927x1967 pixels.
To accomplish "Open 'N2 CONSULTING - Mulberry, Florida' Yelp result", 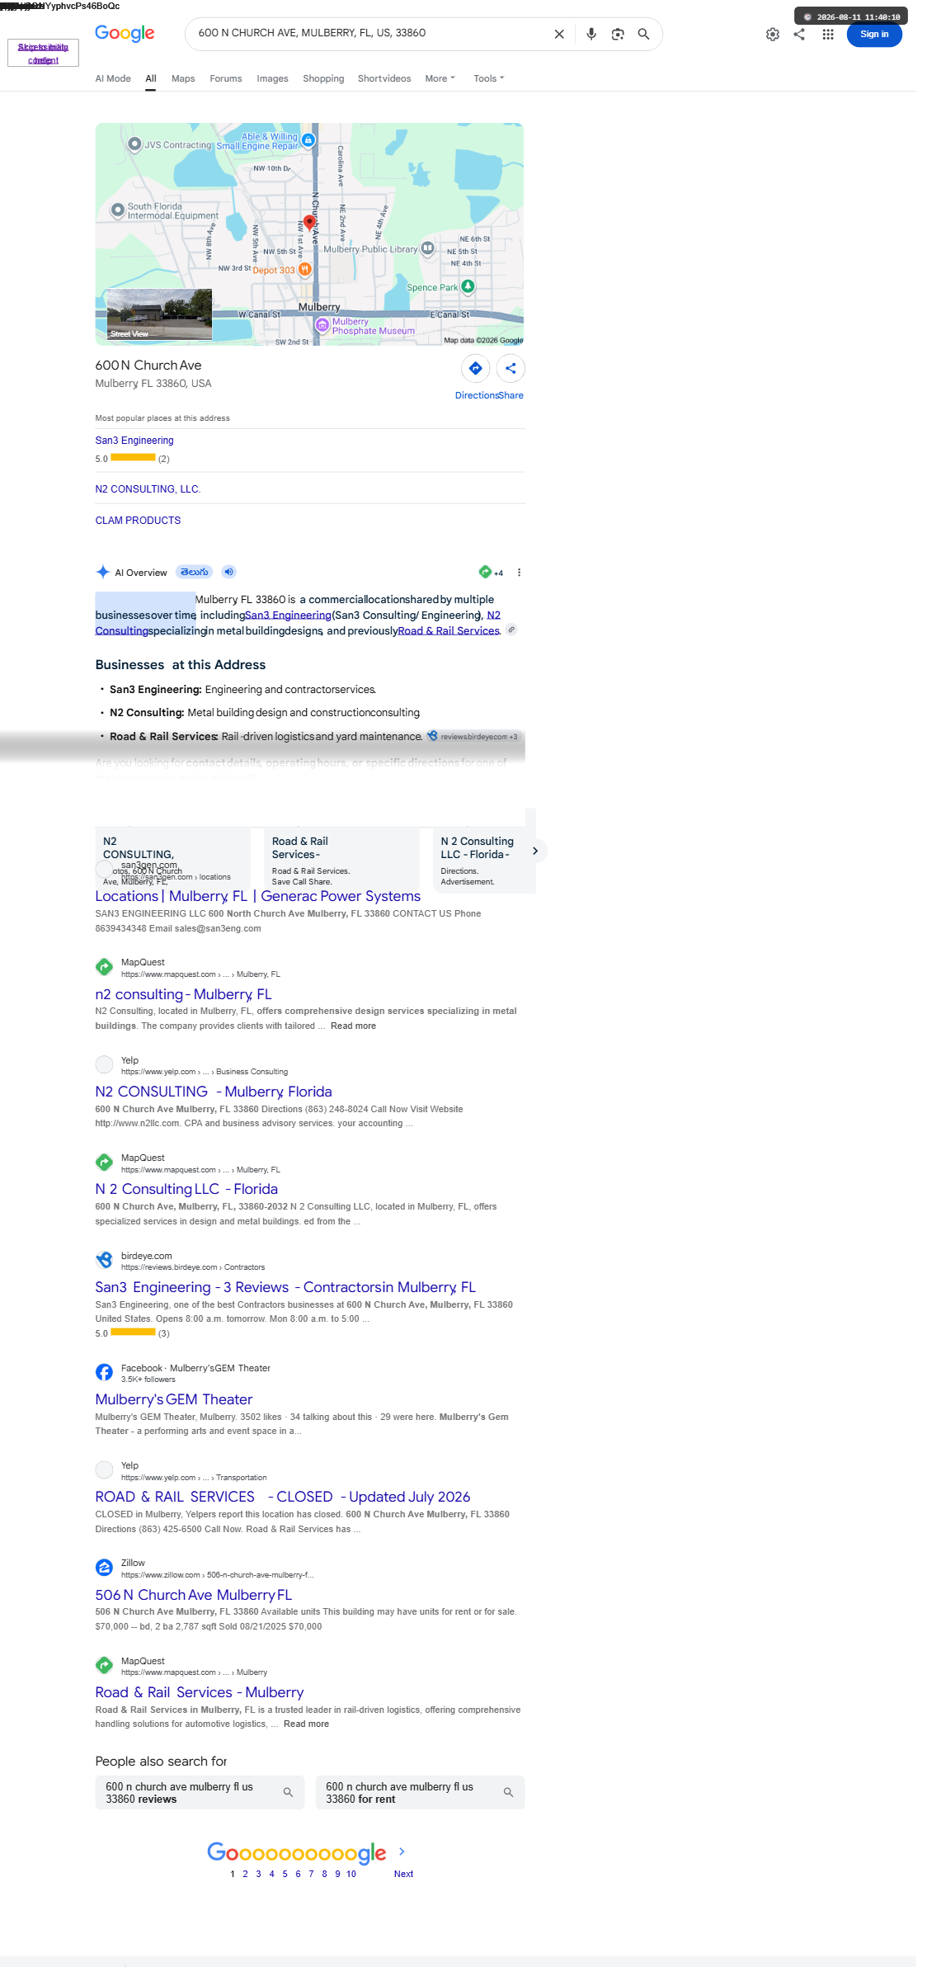I will [x=213, y=1092].
